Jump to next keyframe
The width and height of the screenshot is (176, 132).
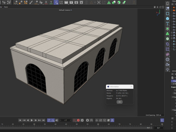pyautogui.click(x=40, y=120)
